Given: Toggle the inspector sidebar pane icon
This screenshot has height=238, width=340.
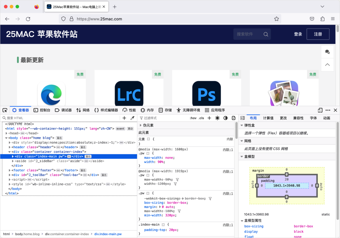Looking at the screenshot, I should point(243,118).
